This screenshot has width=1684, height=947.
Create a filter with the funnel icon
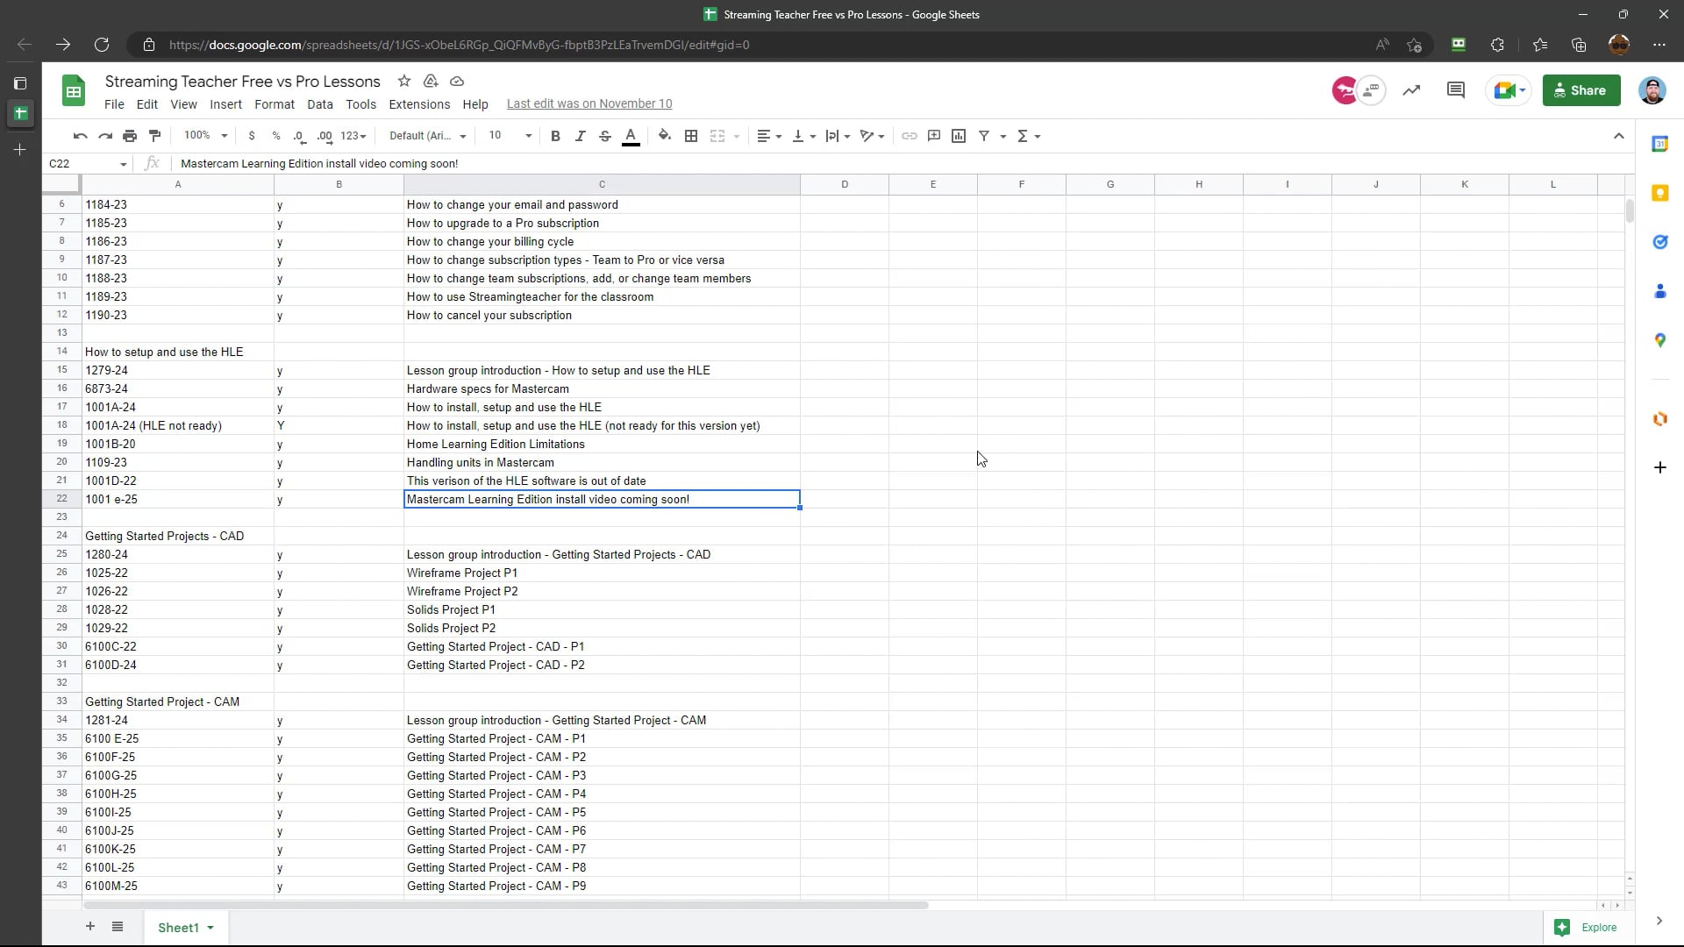point(984,136)
